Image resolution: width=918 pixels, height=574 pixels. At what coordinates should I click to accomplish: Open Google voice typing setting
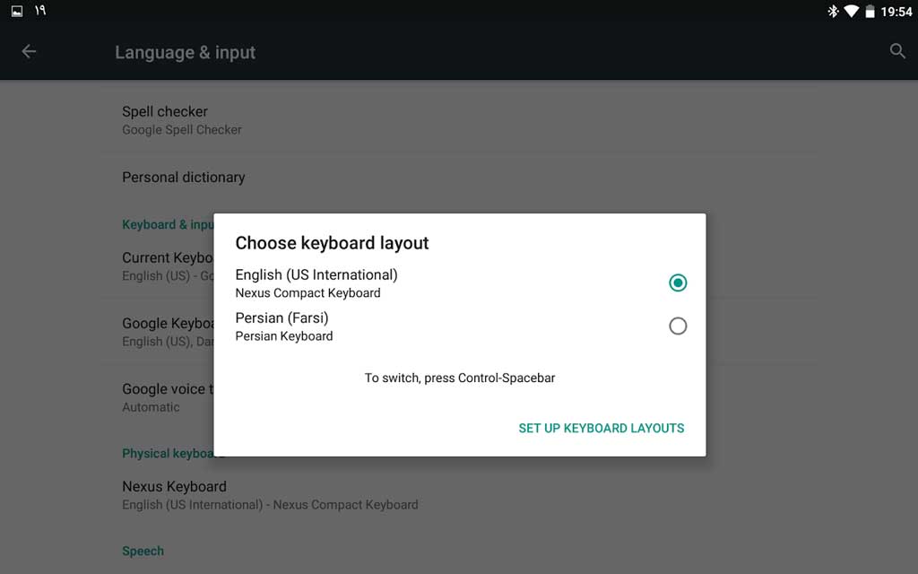click(167, 397)
